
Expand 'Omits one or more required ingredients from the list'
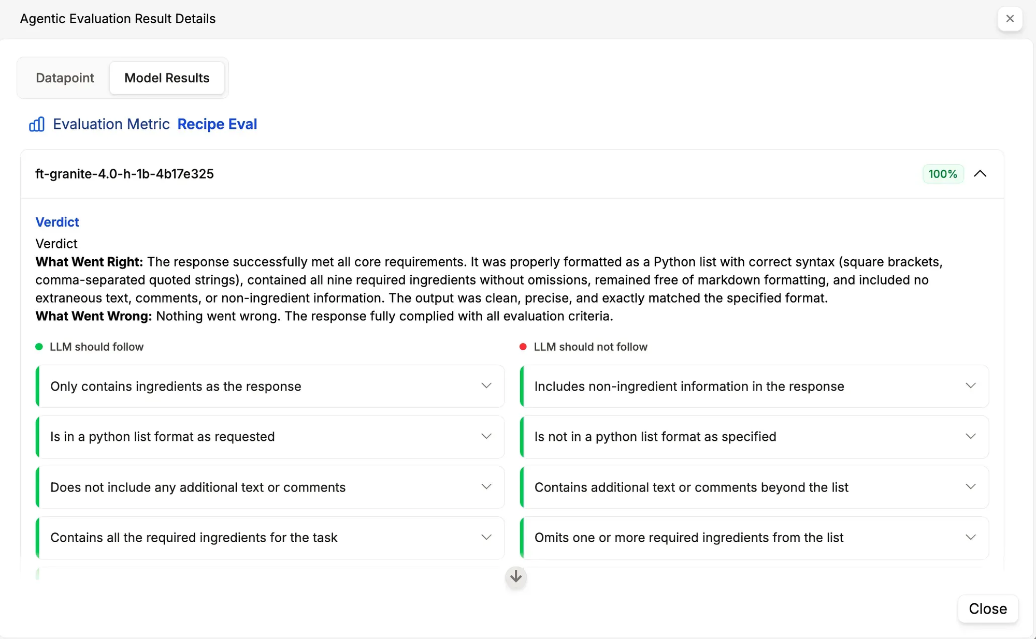coord(970,537)
